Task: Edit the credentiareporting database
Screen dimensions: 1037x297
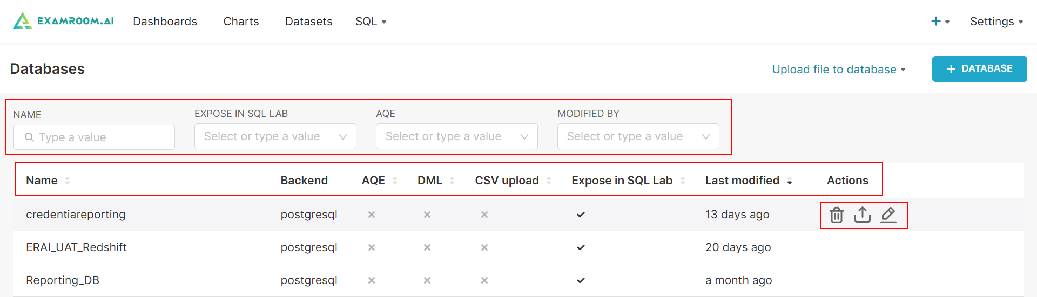Action: pos(888,215)
